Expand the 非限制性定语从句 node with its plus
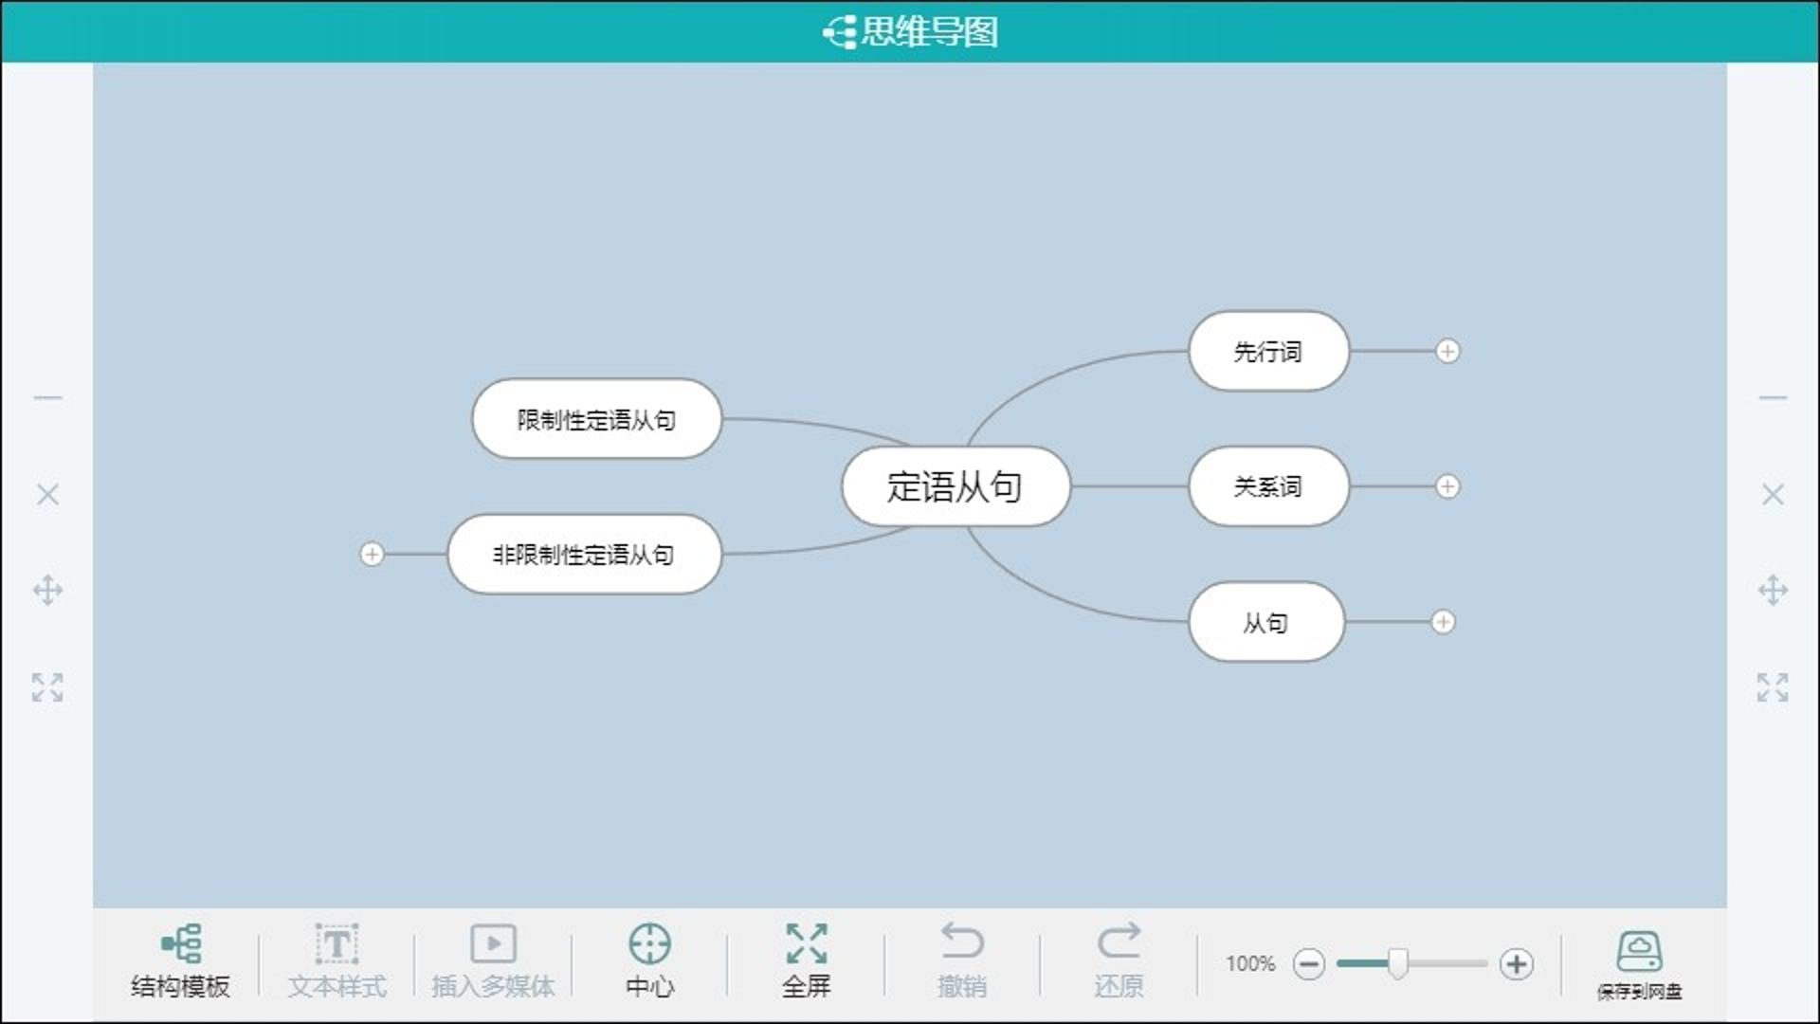Screen dimensions: 1820x1024 pos(372,554)
